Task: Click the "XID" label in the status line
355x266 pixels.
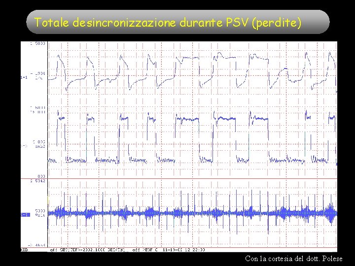Action: tap(24, 250)
